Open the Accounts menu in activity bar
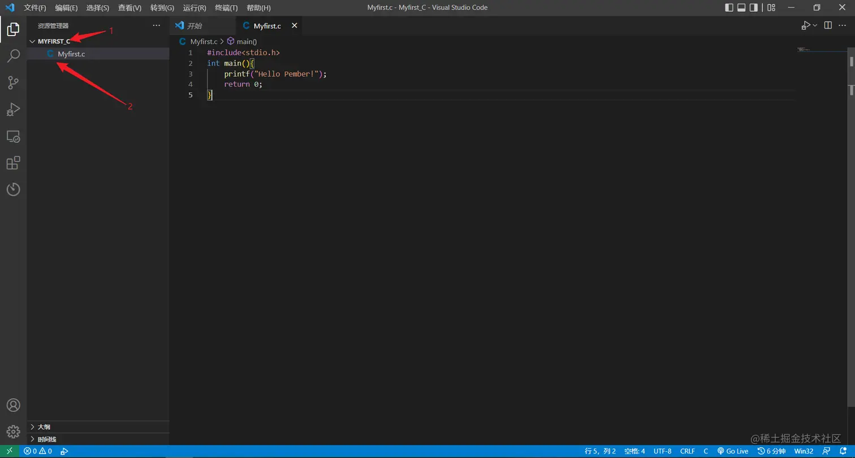Image resolution: width=855 pixels, height=458 pixels. click(13, 405)
